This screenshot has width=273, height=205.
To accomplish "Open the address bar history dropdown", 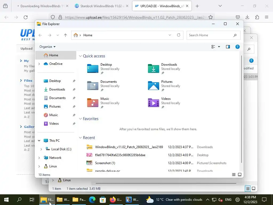I will (x=170, y=35).
